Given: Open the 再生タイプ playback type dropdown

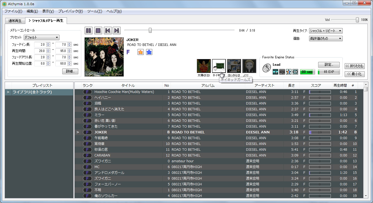Looking at the screenshot, I should coord(326,31).
